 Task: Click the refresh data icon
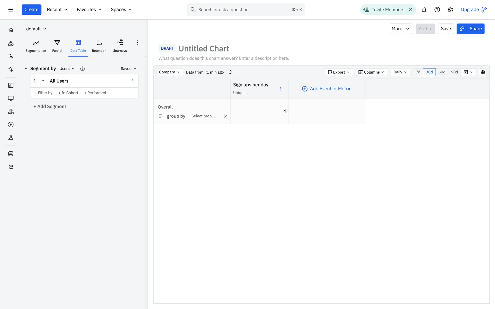230,72
